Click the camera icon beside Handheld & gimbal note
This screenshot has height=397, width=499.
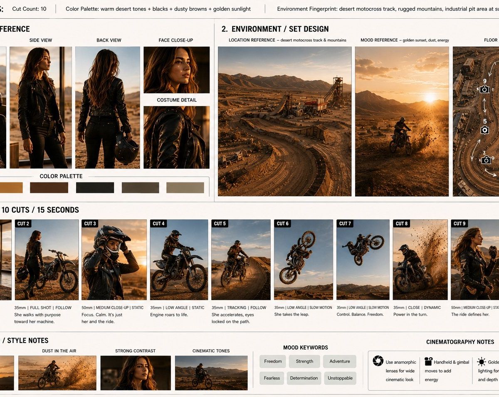click(428, 361)
